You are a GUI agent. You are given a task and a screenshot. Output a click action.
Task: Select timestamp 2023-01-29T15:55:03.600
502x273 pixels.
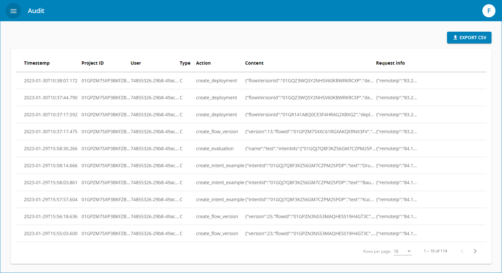(x=51, y=233)
